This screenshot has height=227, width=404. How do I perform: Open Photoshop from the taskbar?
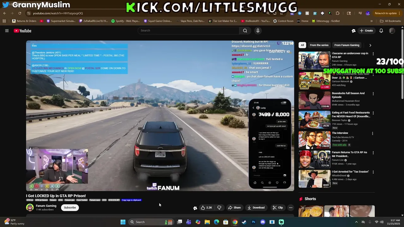point(253,222)
